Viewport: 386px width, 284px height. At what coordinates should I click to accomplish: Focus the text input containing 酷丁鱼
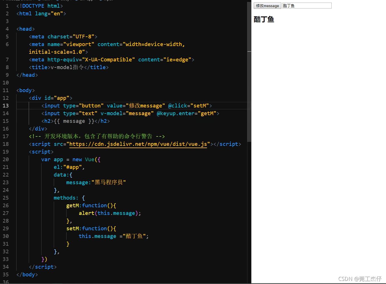pos(307,6)
